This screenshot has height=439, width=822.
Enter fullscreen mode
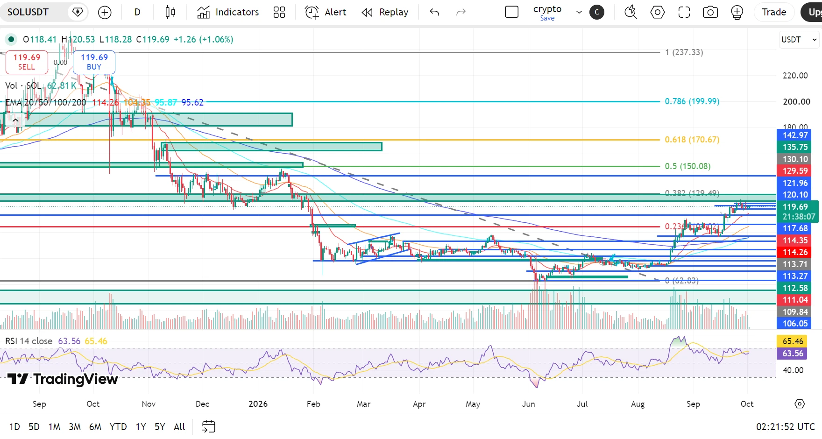click(684, 12)
